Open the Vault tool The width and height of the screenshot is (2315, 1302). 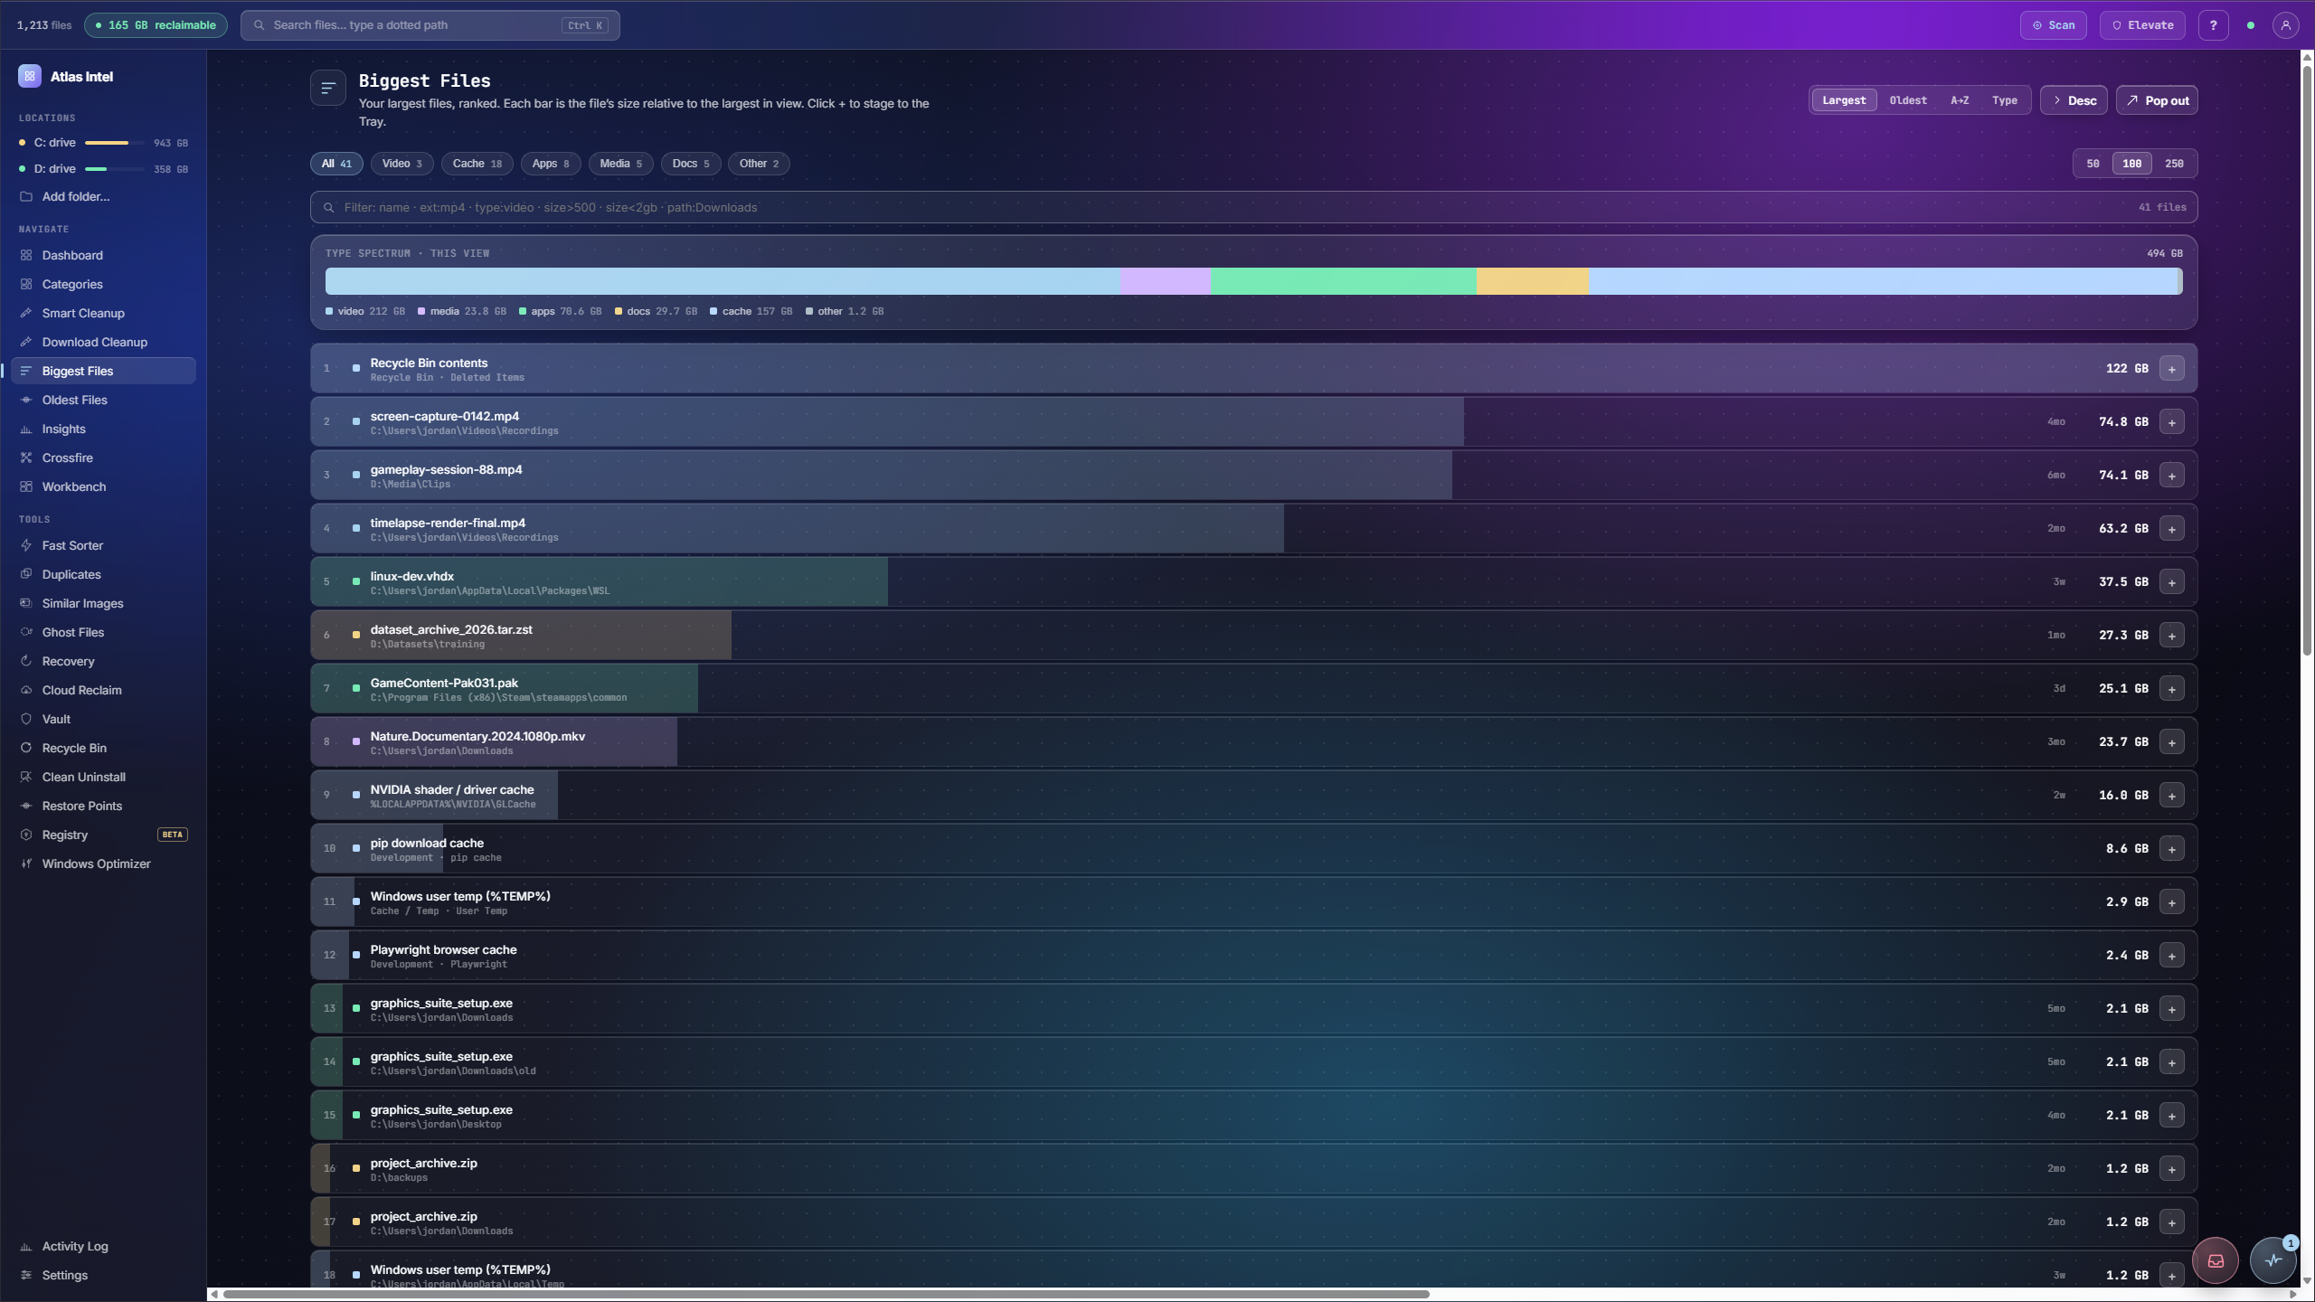(x=103, y=719)
